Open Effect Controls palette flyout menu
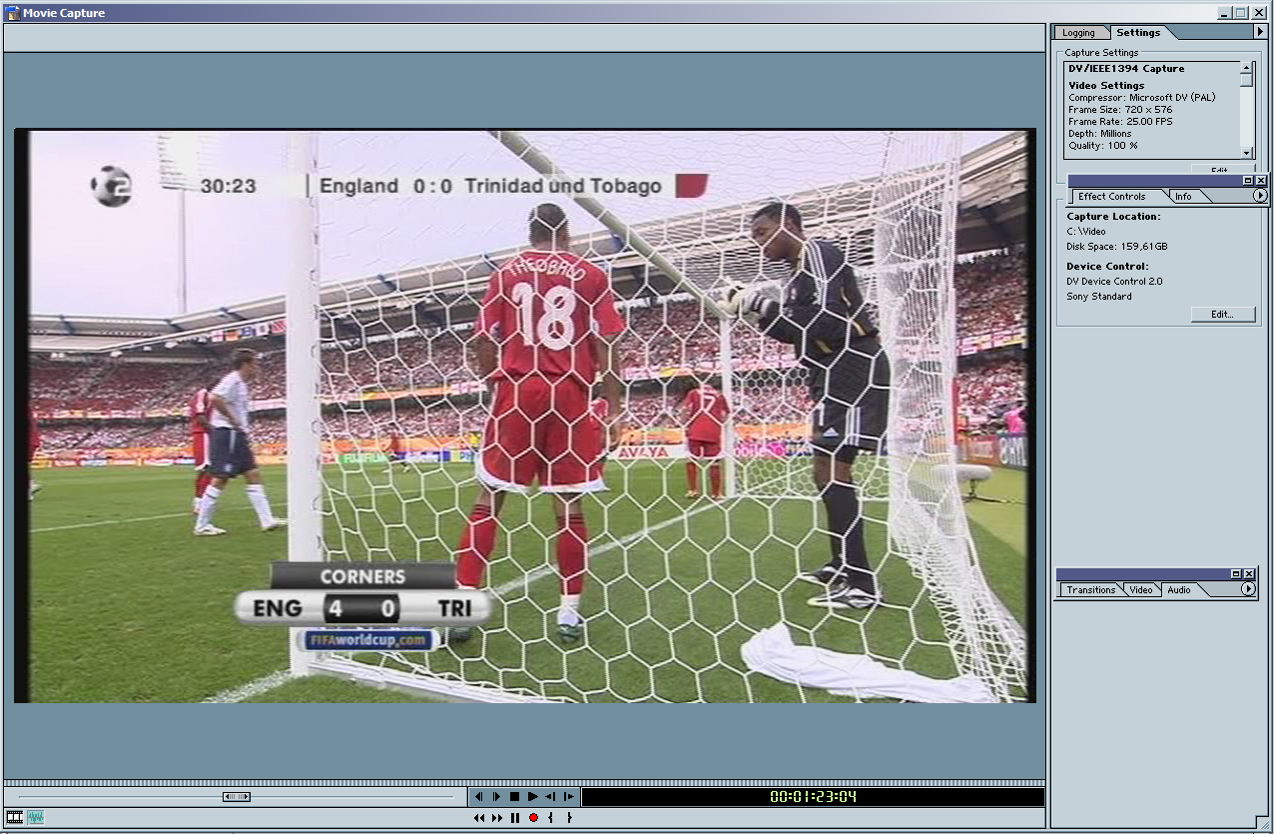Viewport: 1274px width, 834px height. click(x=1260, y=196)
